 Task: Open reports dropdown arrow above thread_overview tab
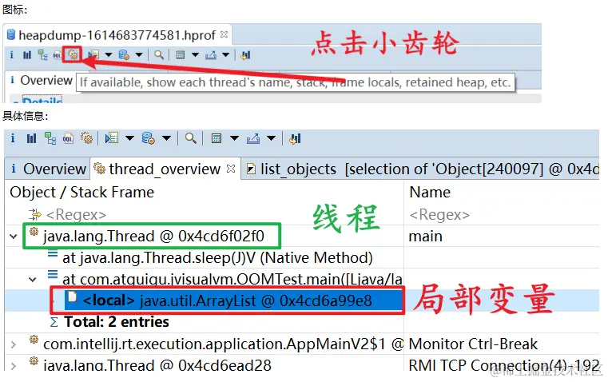[129, 138]
